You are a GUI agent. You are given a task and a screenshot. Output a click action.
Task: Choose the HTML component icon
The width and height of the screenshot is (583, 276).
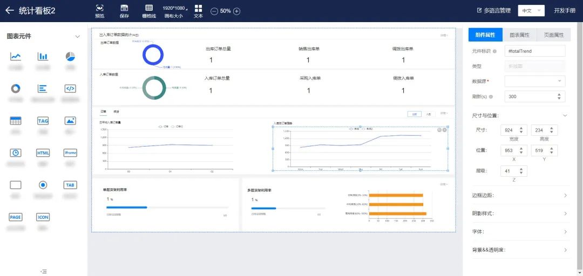(43, 153)
